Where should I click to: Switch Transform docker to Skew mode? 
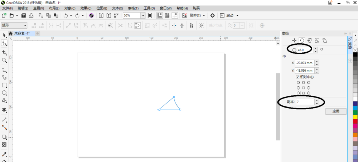324,40
